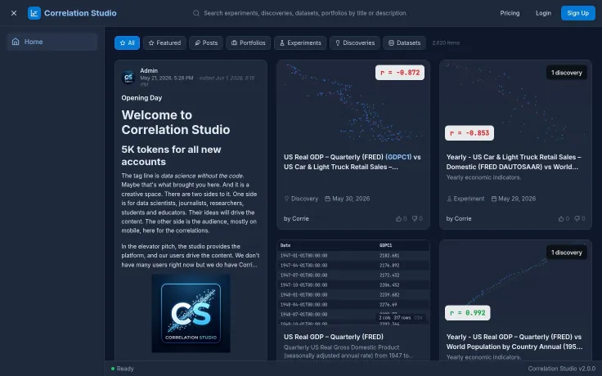This screenshot has width=602, height=376.
Task: Click the thumbs-down icon on the May 29 card
Action: [x=577, y=219]
